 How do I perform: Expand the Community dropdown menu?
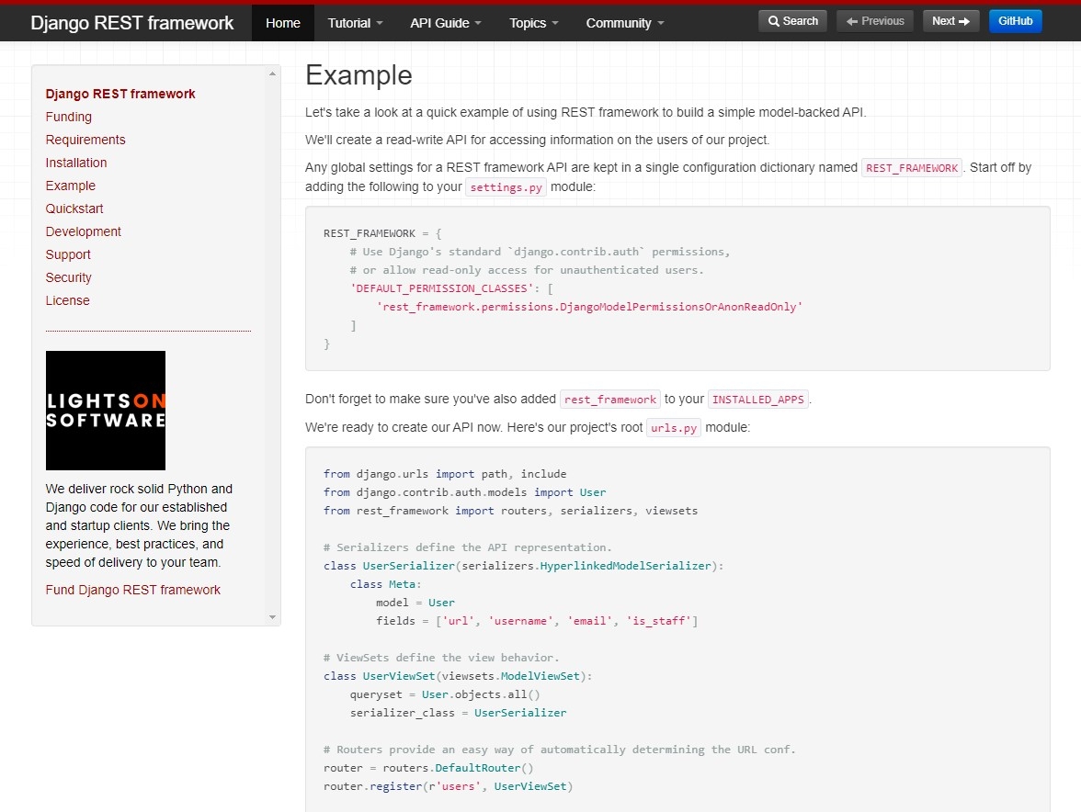pyautogui.click(x=625, y=23)
